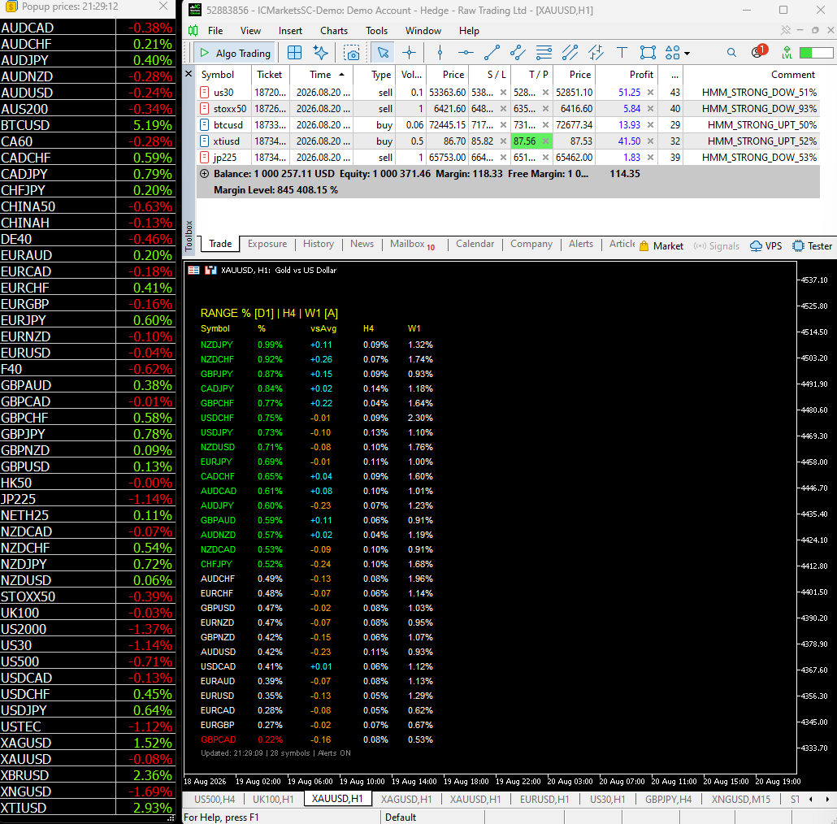
Task: Open the Charts menu
Action: pos(334,31)
